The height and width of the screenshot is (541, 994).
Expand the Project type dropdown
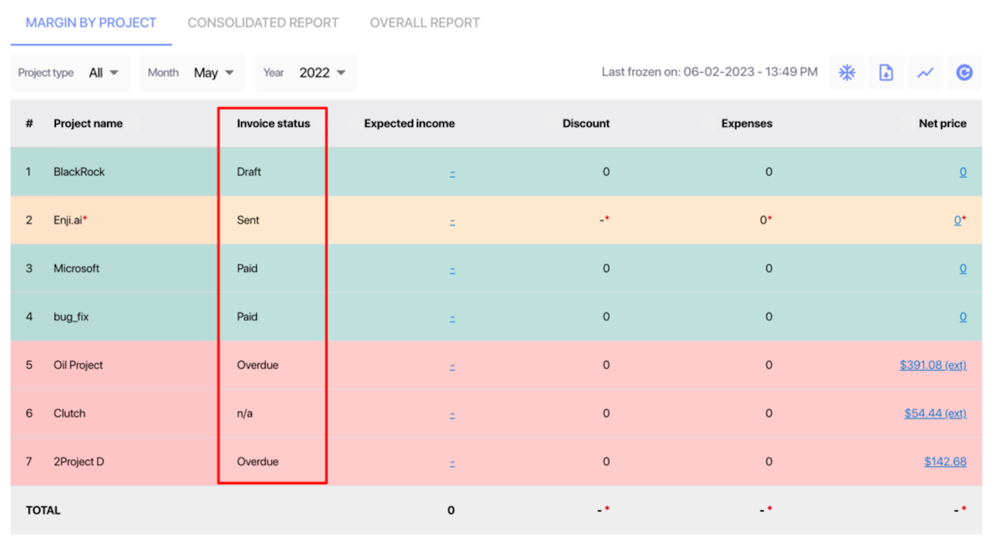[70, 73]
